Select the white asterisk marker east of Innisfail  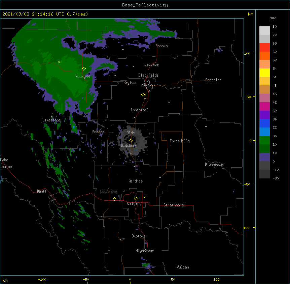click(169, 102)
